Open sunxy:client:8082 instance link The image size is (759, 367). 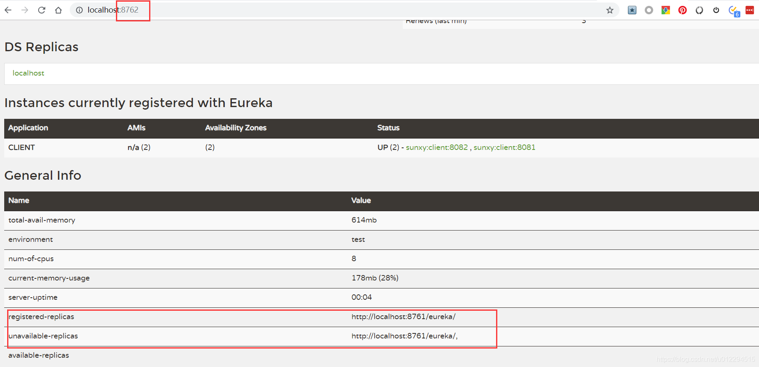pyautogui.click(x=437, y=147)
